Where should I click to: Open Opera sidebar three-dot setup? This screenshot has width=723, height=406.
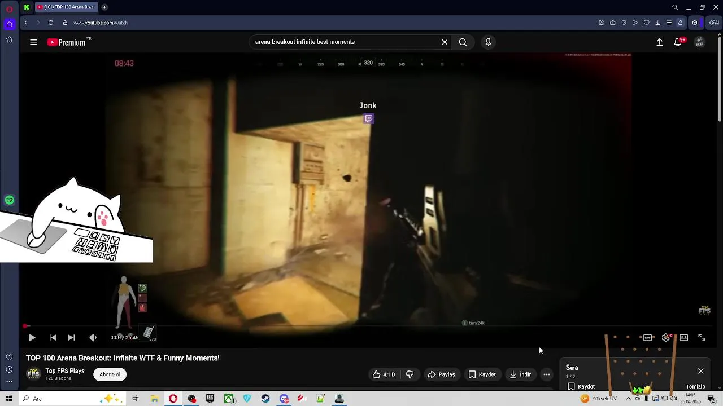[x=9, y=382]
